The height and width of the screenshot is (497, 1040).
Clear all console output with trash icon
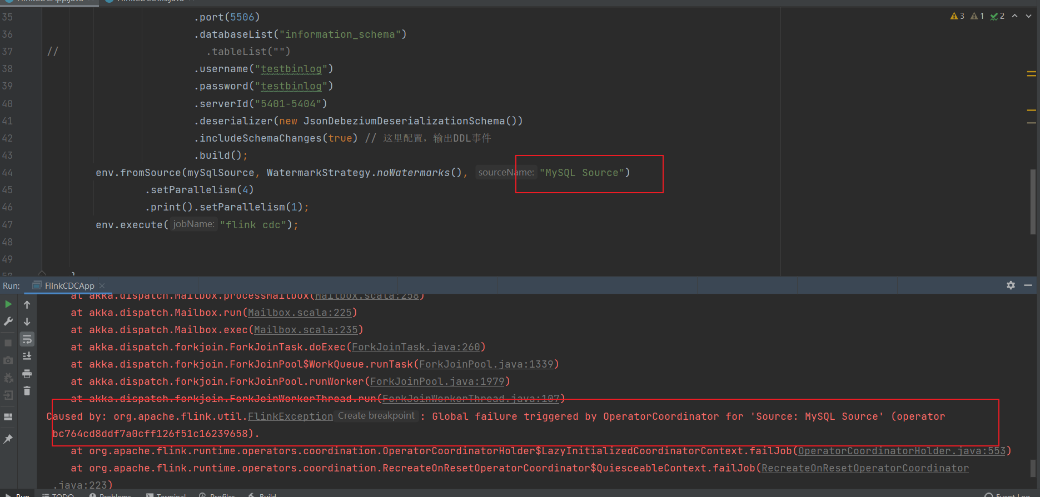click(x=27, y=391)
